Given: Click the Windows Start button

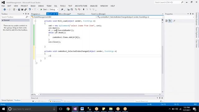Looking at the screenshot, I should tap(3, 109).
